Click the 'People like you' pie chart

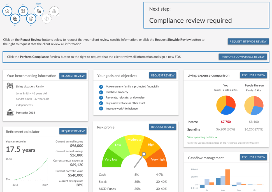[x=254, y=105]
